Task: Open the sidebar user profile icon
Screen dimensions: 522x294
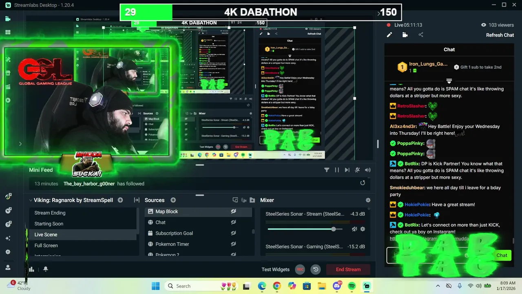Action: [x=8, y=267]
